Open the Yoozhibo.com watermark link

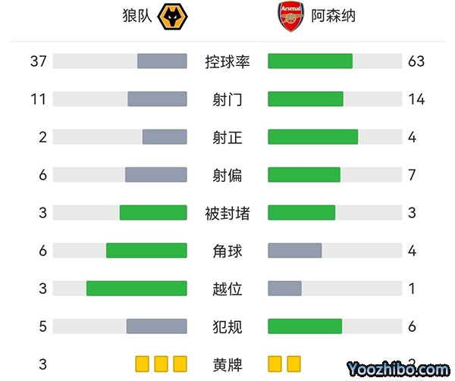400,369
